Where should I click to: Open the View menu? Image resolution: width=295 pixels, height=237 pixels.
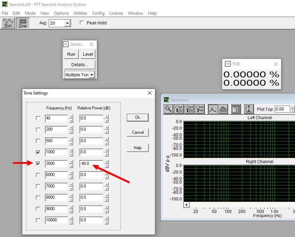(x=45, y=13)
